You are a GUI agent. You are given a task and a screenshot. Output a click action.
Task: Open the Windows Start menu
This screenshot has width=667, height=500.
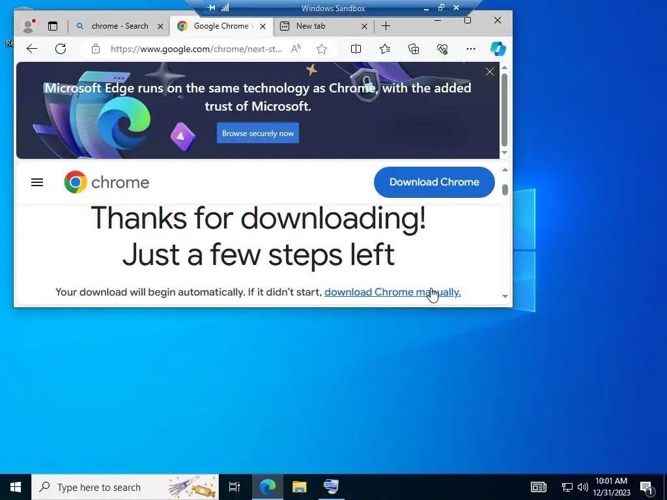click(16, 487)
